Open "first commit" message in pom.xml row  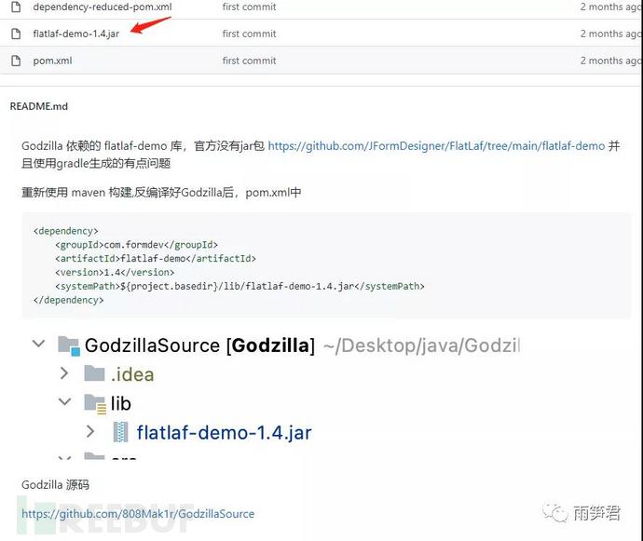pos(250,61)
